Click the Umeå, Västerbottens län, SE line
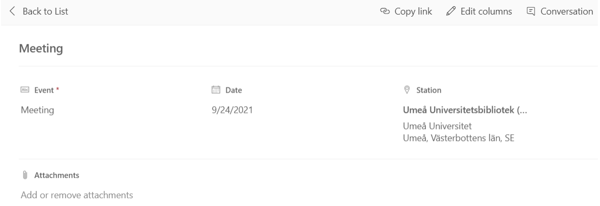Screen dimensions: 600x206 [x=459, y=138]
